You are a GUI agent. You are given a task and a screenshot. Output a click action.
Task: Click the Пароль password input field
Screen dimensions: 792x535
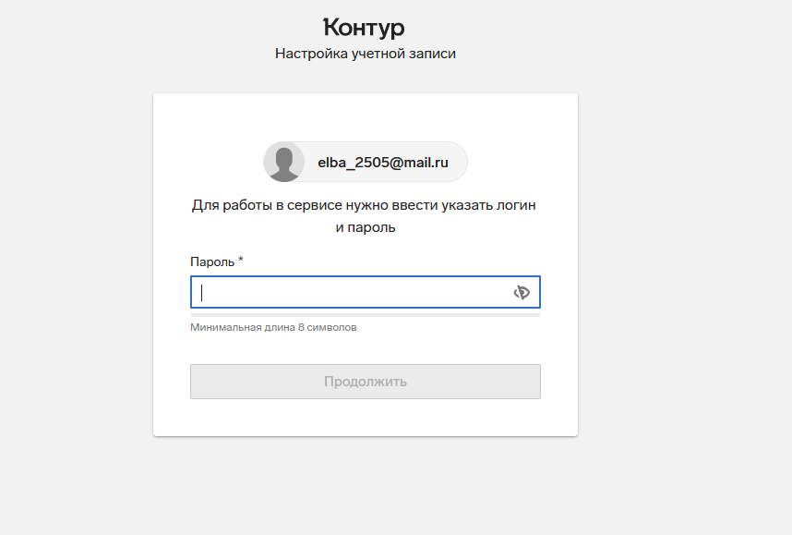point(366,292)
